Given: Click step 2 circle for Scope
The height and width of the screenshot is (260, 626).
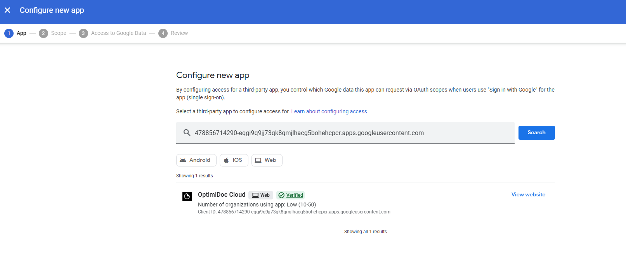Looking at the screenshot, I should [x=43, y=33].
